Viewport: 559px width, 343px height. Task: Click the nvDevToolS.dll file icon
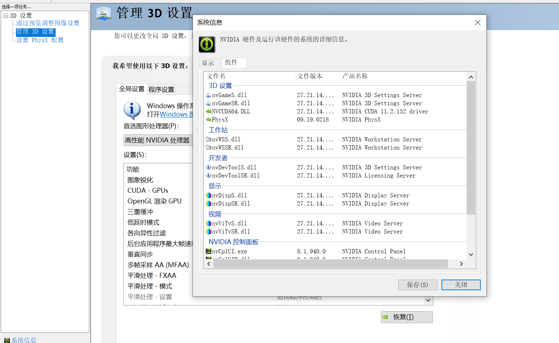click(x=209, y=167)
